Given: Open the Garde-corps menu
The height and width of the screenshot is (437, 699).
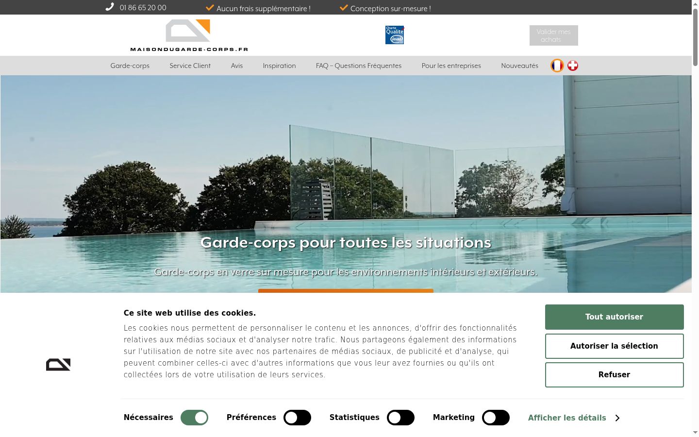Looking at the screenshot, I should pos(130,66).
